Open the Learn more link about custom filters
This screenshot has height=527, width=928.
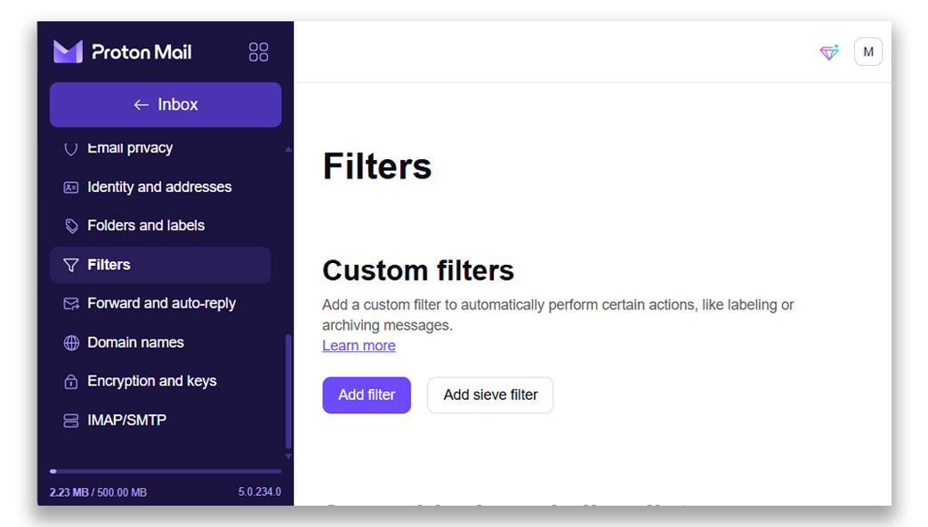click(359, 345)
